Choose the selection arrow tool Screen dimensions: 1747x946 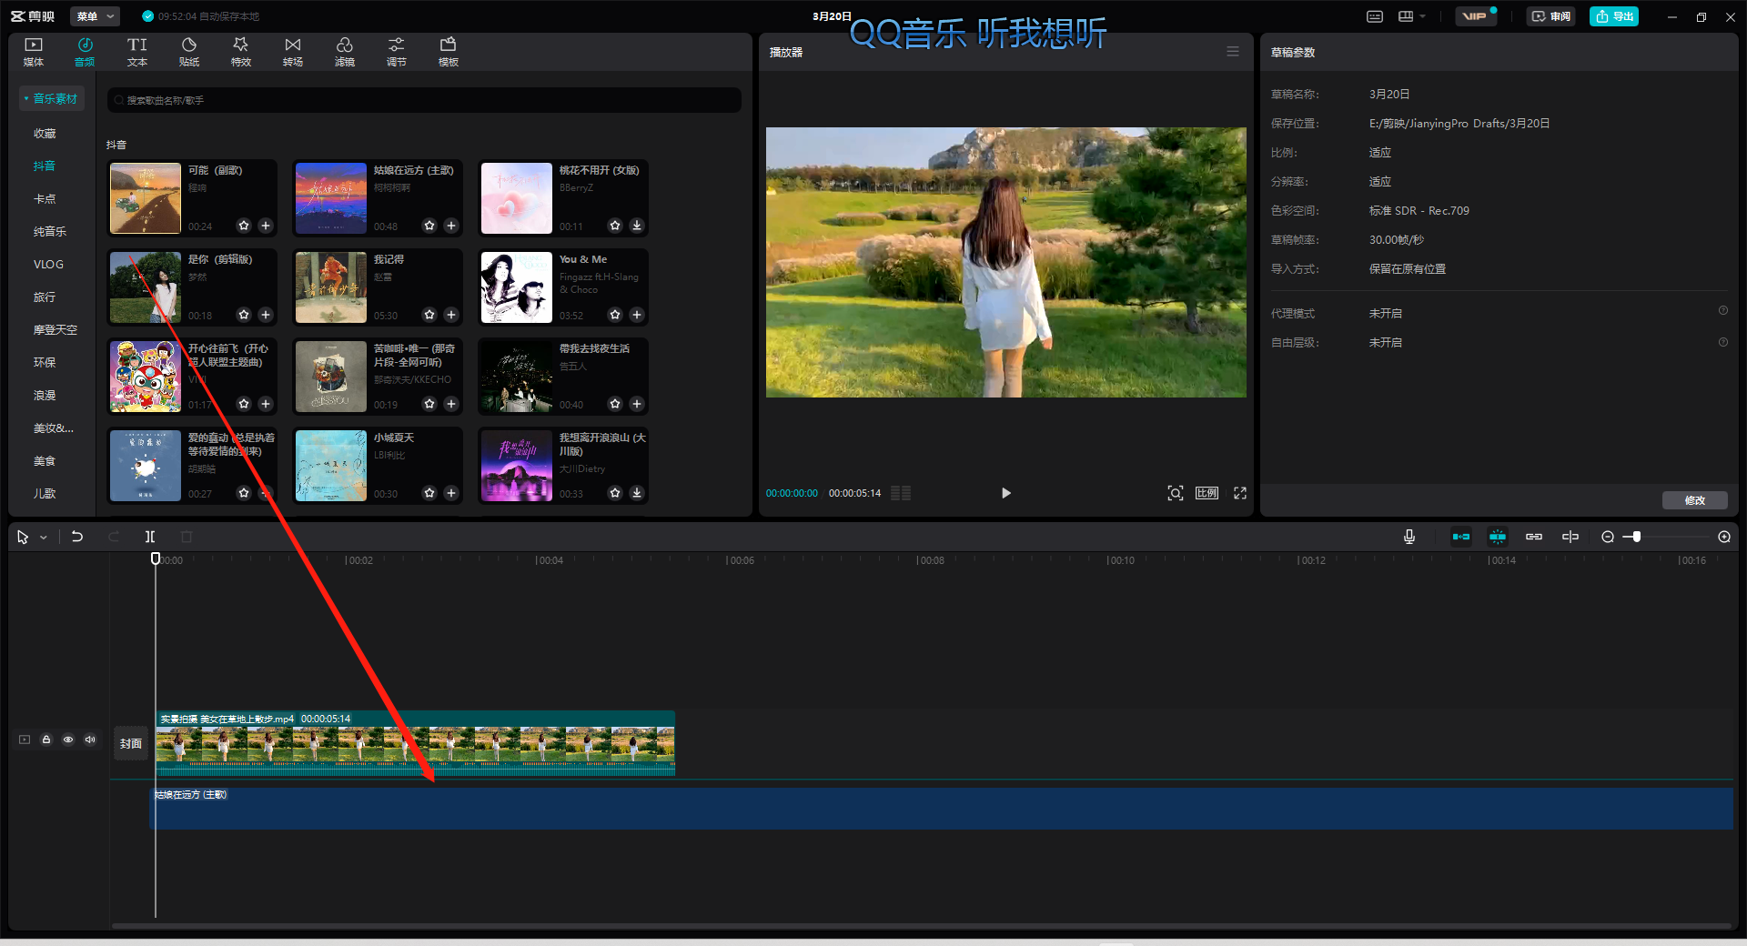click(x=23, y=538)
